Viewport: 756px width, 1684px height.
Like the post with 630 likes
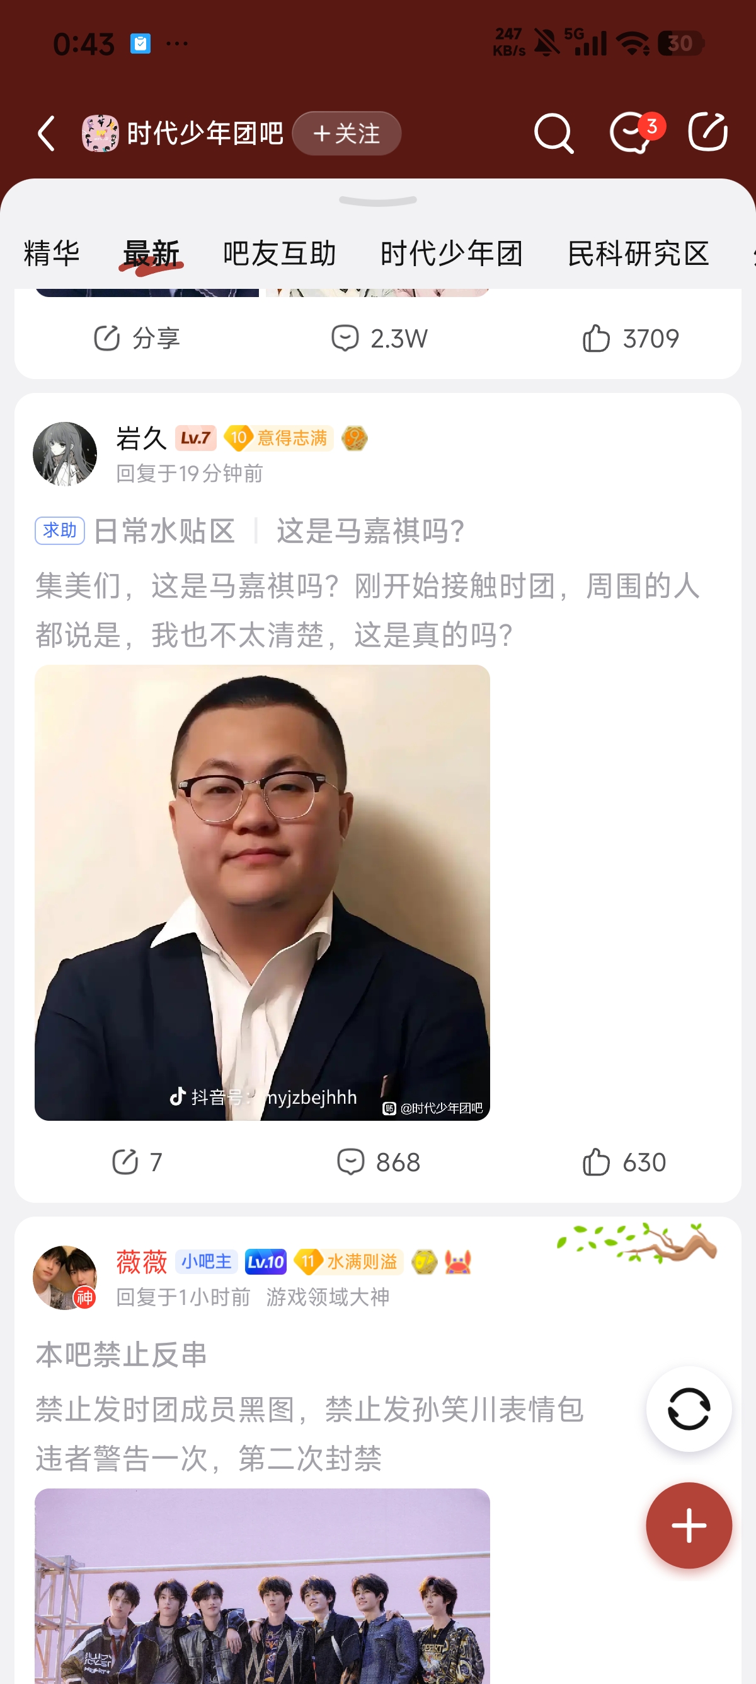pos(624,1162)
